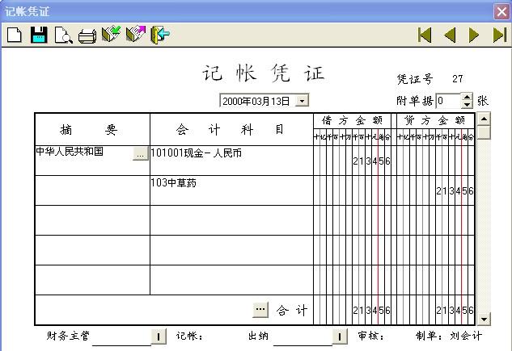Screen dimensions: 512x351
Task: Go to the previous voucher
Action: pos(450,35)
